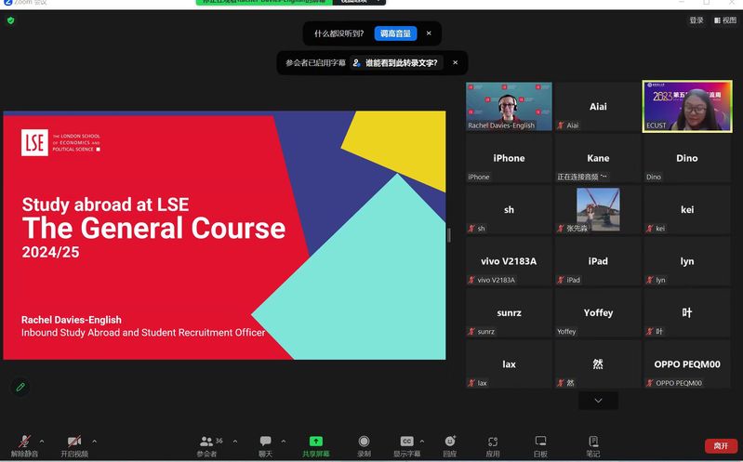The width and height of the screenshot is (743, 462).
Task: Click the green Share Screen button
Action: 315,445
